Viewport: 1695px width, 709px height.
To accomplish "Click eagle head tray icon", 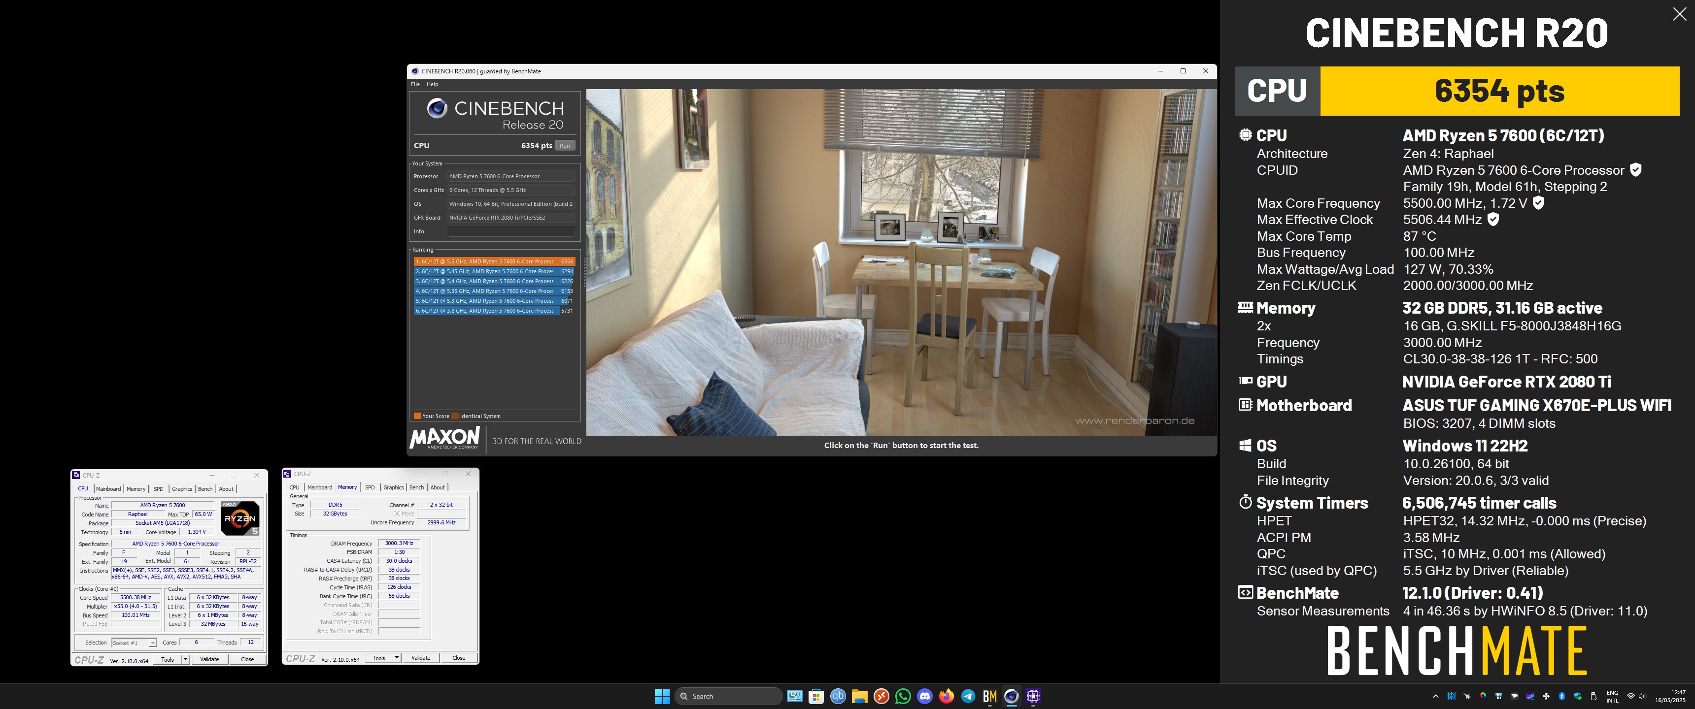I will click(1515, 697).
